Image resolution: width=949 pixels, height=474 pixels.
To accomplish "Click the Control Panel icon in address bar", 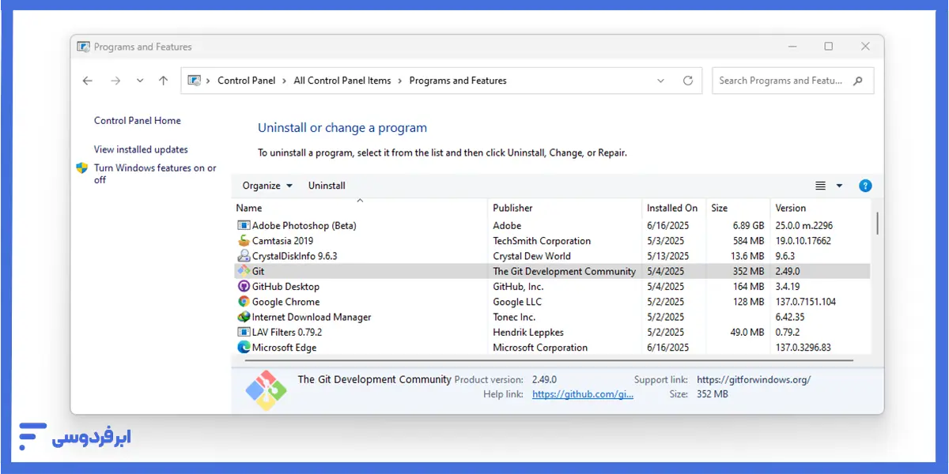I will 194,81.
